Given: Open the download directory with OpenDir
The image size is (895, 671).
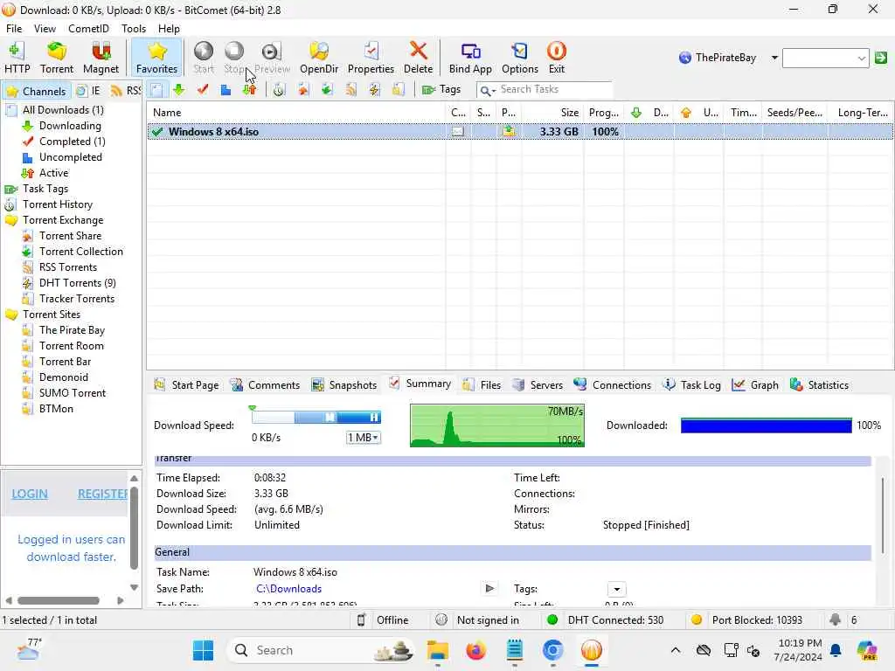Looking at the screenshot, I should point(318,58).
